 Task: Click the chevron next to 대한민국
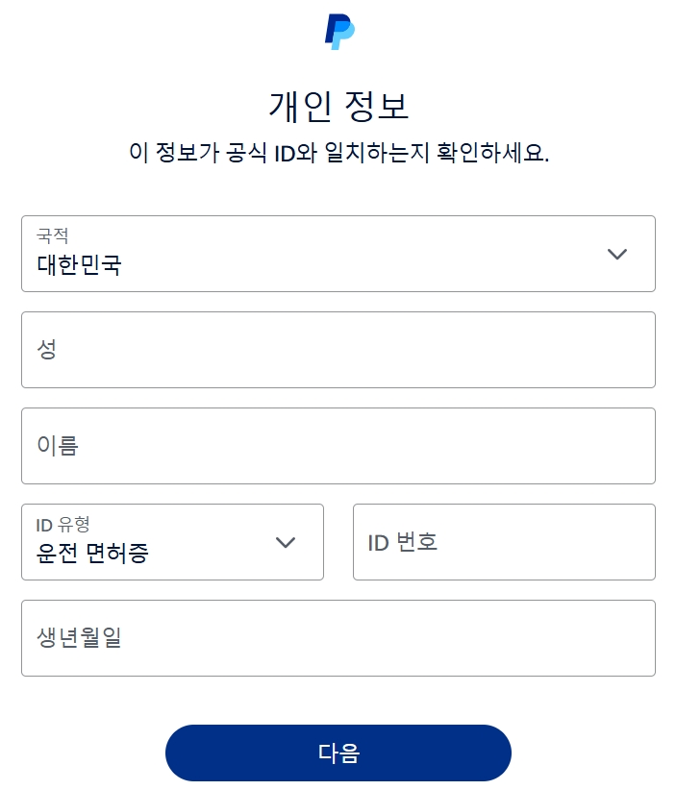tap(614, 253)
